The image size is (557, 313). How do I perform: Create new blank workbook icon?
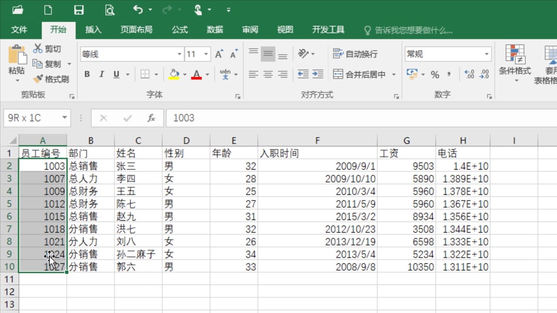coord(48,10)
